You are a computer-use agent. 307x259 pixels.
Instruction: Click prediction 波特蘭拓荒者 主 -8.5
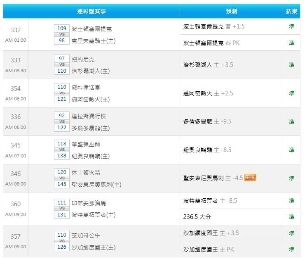[x=210, y=201]
